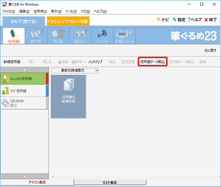Screen dimensions: 221x187
Task: Open ?ヘルプ help in top right
Action: click(x=194, y=19)
